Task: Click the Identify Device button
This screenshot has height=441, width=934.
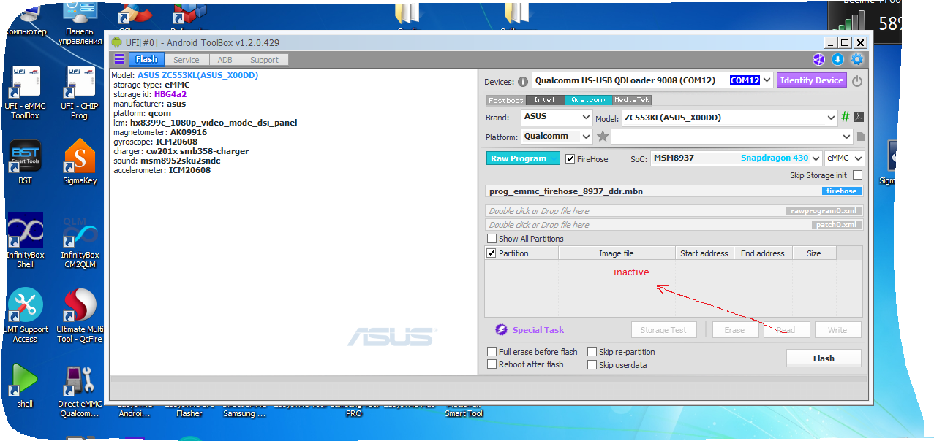Action: [x=812, y=80]
